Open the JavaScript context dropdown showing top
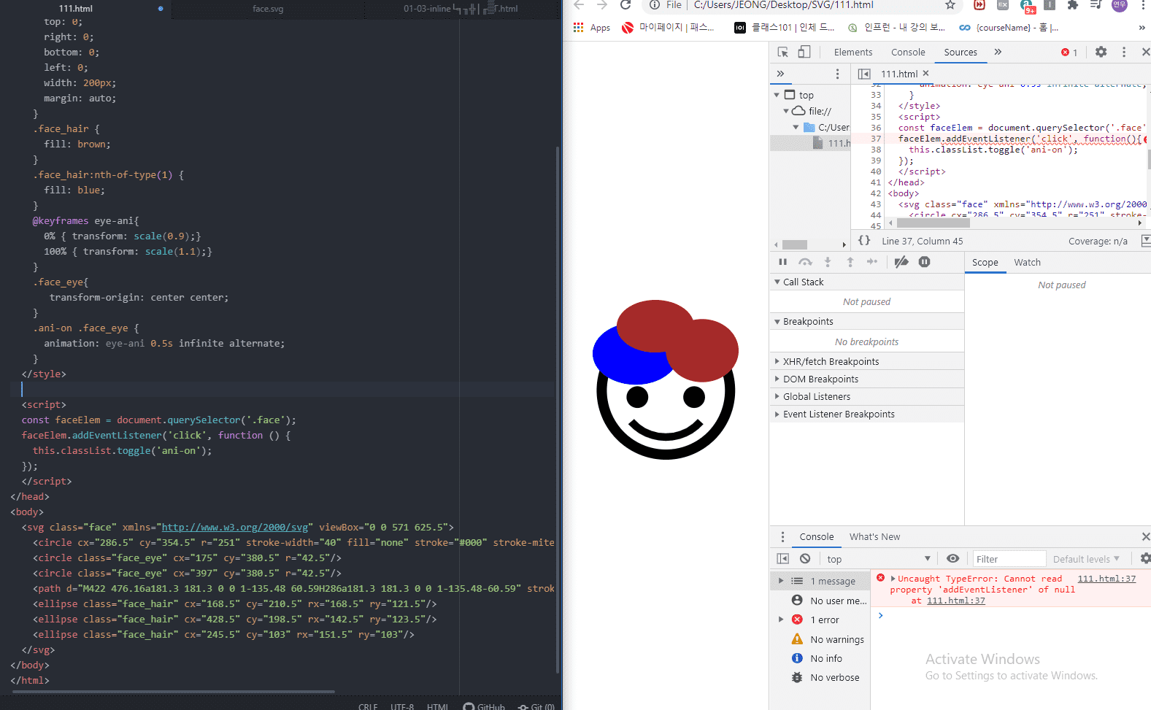The height and width of the screenshot is (710, 1151). tap(878, 559)
